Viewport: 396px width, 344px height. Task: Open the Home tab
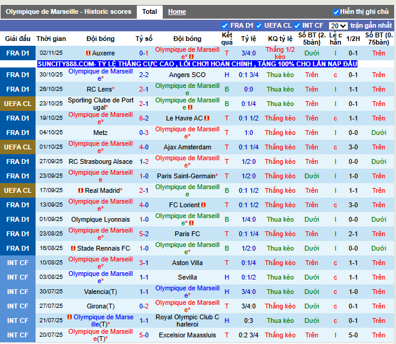point(177,11)
